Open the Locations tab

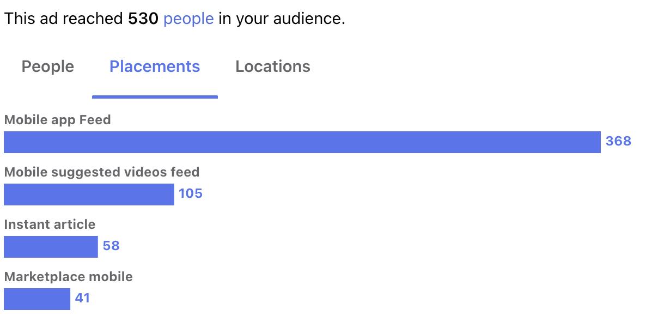(x=273, y=66)
